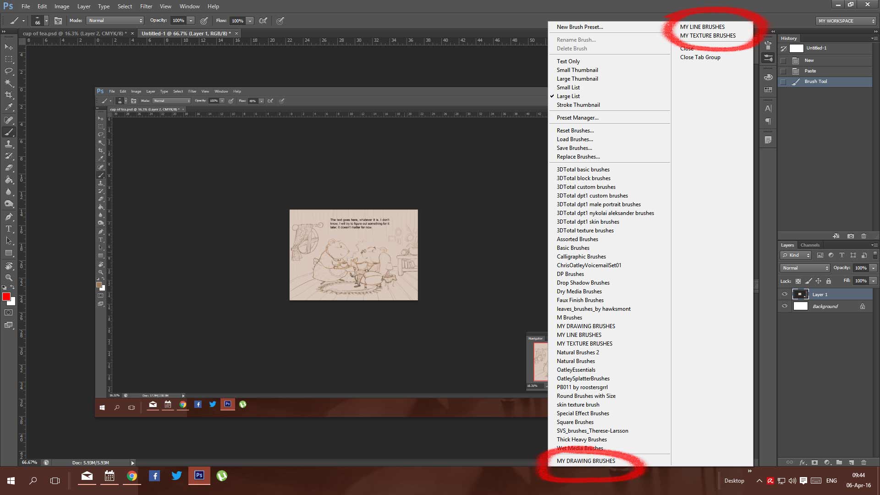Image resolution: width=880 pixels, height=495 pixels.
Task: Select 3DTotal texture brushes set
Action: pos(585,231)
